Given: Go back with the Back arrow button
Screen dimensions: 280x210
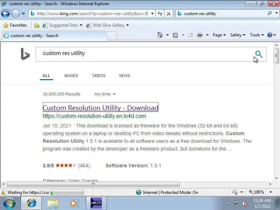Looking at the screenshot, I should (x=5, y=14).
